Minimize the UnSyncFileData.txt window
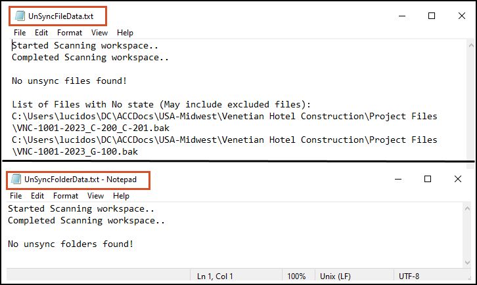 coord(402,16)
